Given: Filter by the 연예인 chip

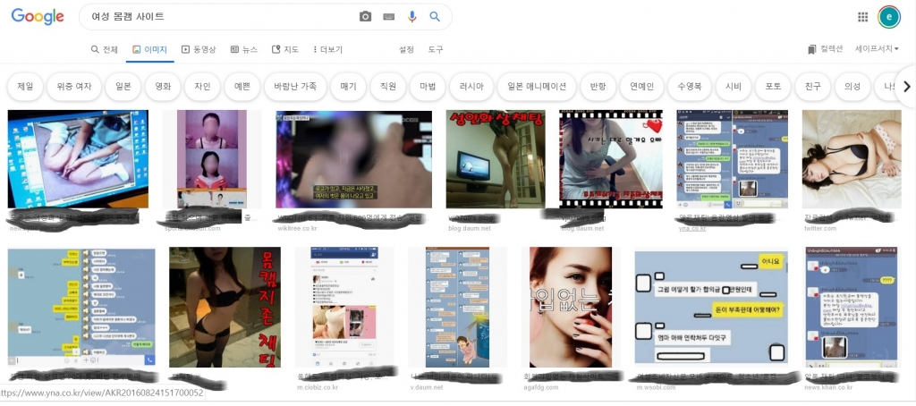Looking at the screenshot, I should pyautogui.click(x=642, y=87).
